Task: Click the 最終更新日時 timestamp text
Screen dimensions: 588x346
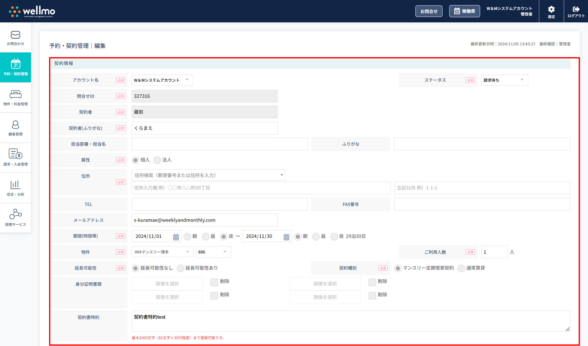Action: click(503, 44)
